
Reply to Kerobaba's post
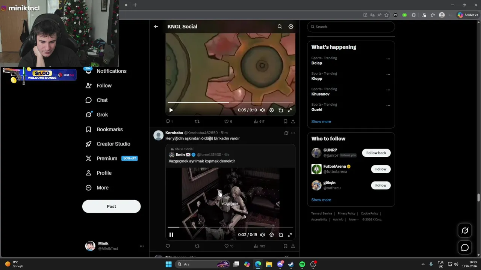[168, 246]
